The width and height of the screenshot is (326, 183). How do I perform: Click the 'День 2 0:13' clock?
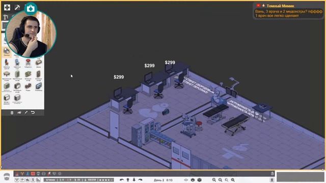click(163, 180)
